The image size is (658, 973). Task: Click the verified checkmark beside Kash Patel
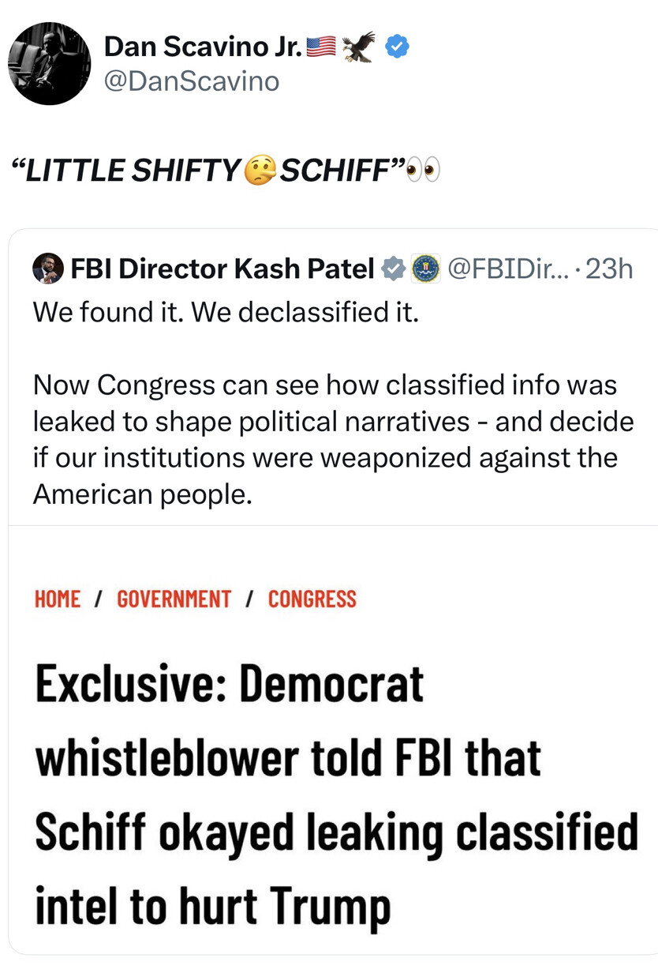392,270
